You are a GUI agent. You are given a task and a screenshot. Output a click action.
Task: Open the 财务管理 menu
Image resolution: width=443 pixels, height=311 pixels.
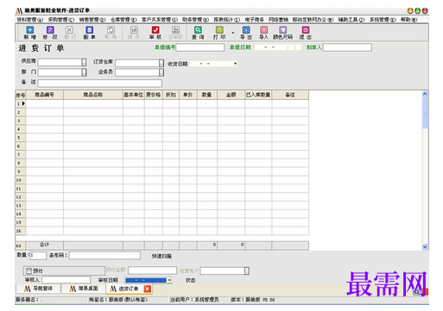pyautogui.click(x=195, y=20)
